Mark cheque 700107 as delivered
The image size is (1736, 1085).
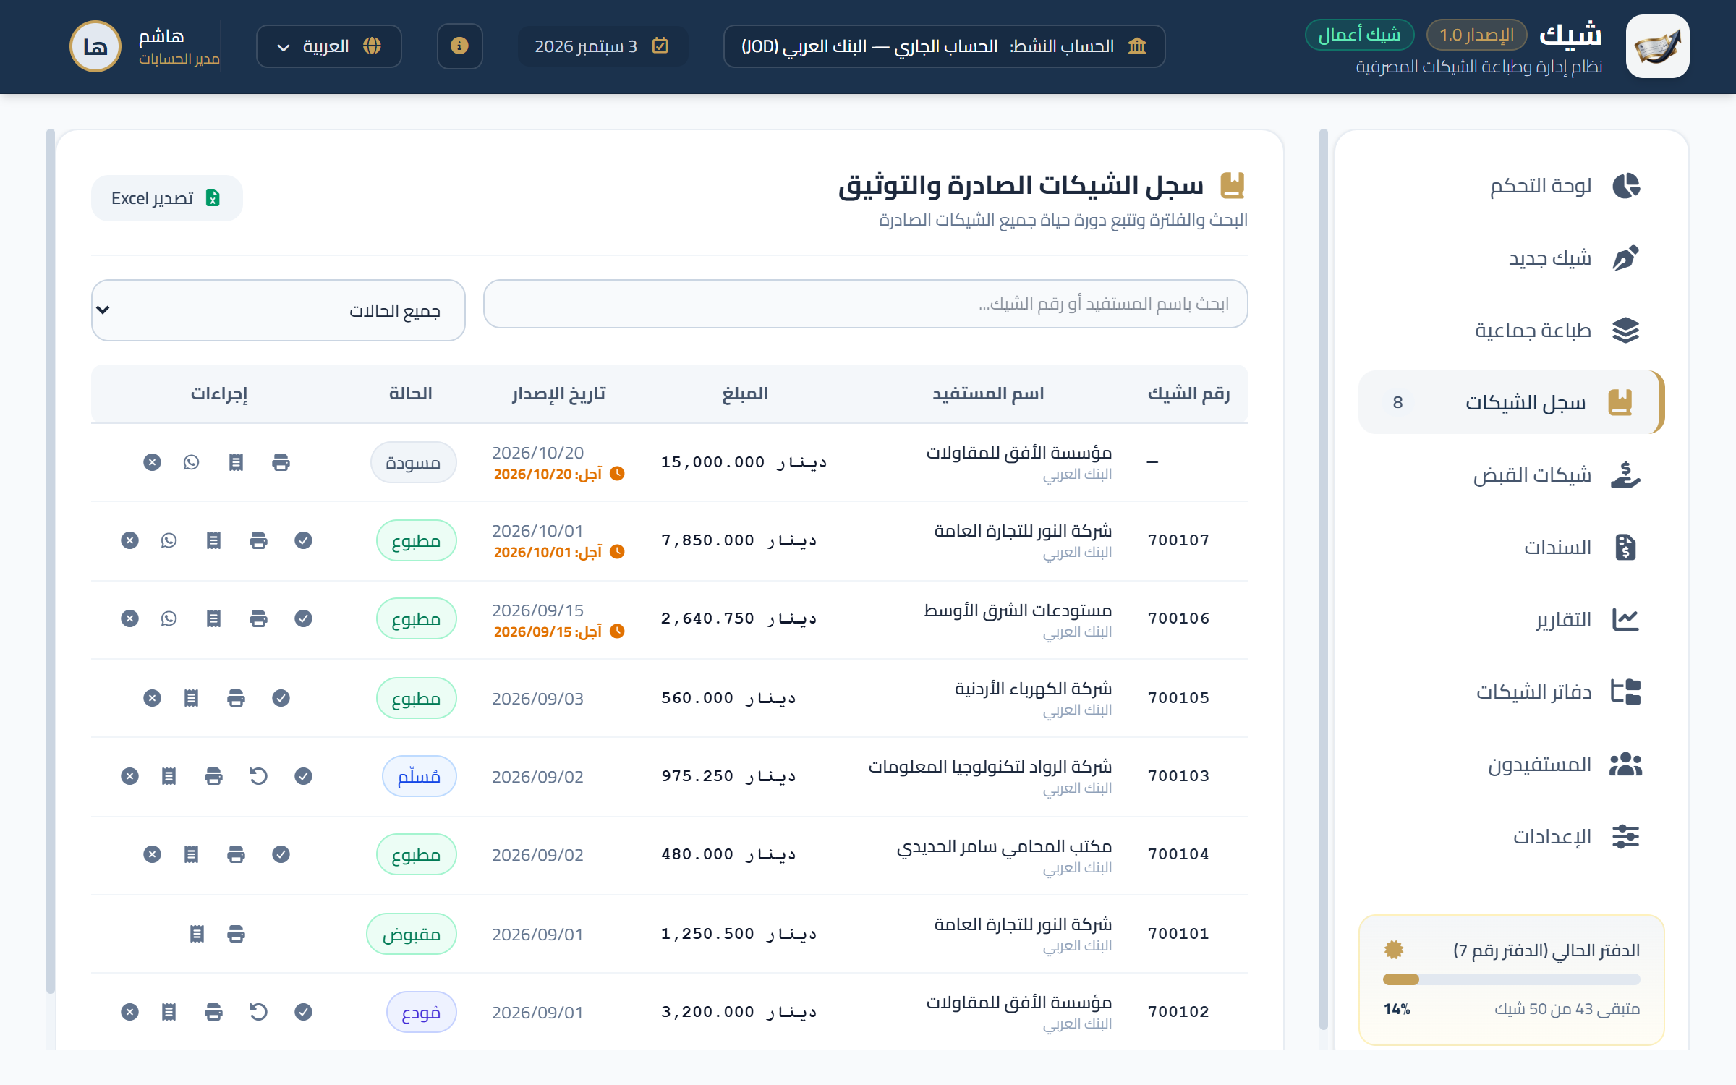coord(303,540)
